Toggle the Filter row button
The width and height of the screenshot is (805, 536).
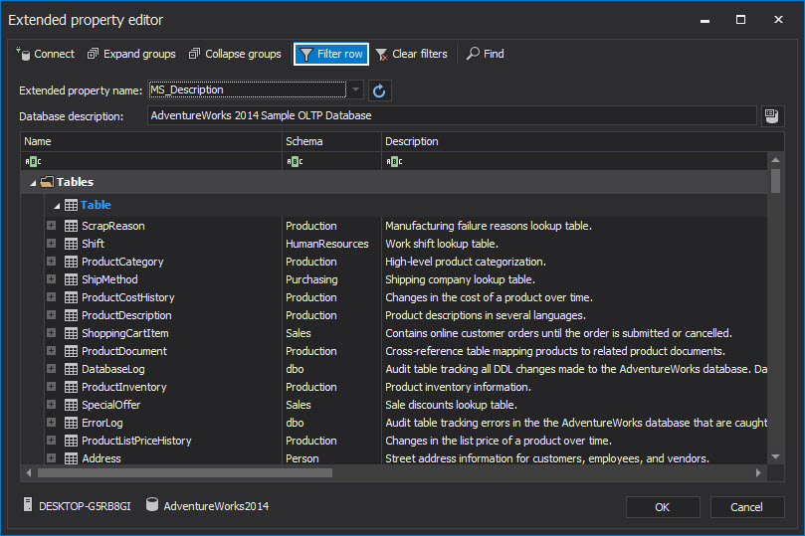click(331, 54)
